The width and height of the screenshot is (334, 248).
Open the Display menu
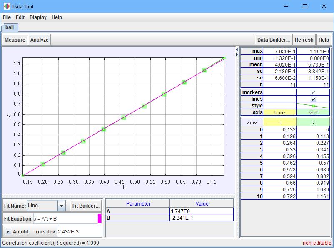pyautogui.click(x=38, y=17)
